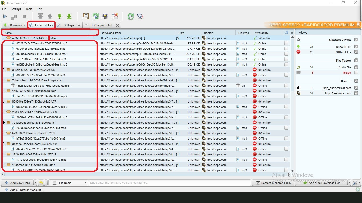Open dropdown arrow beside Add New Links

35,183
